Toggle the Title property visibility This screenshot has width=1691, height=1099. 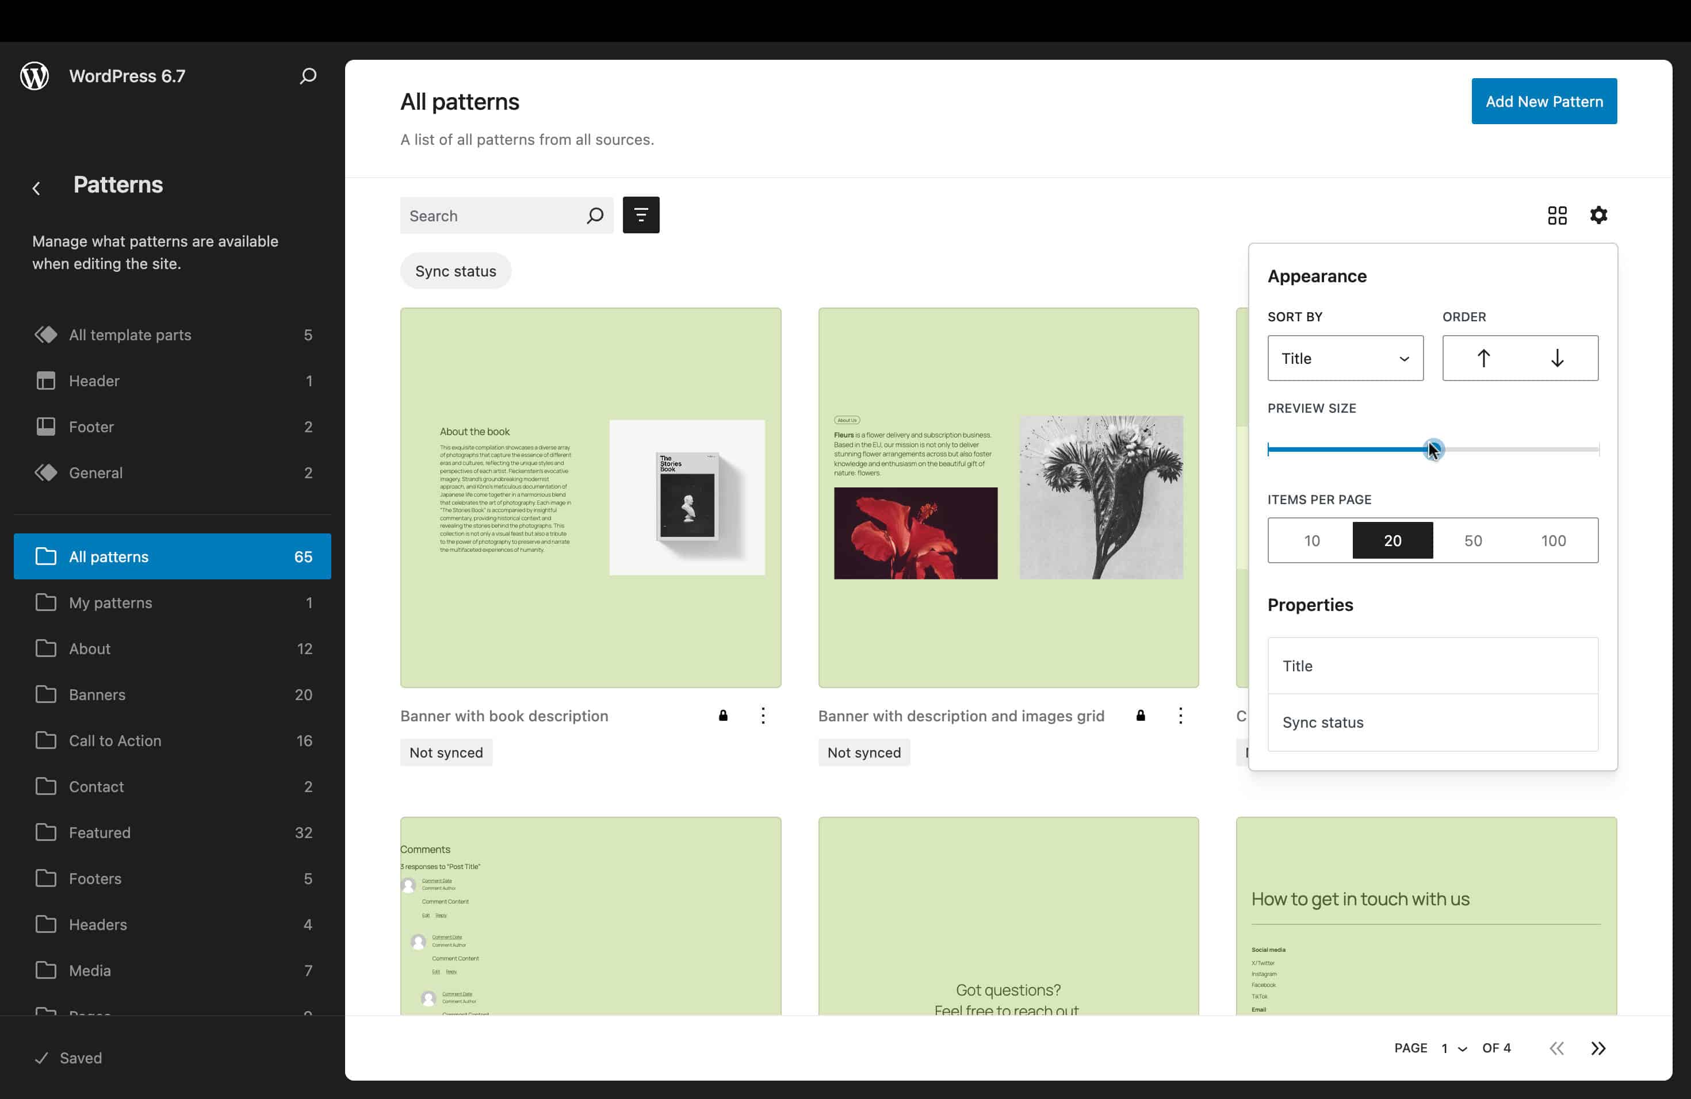click(1432, 666)
